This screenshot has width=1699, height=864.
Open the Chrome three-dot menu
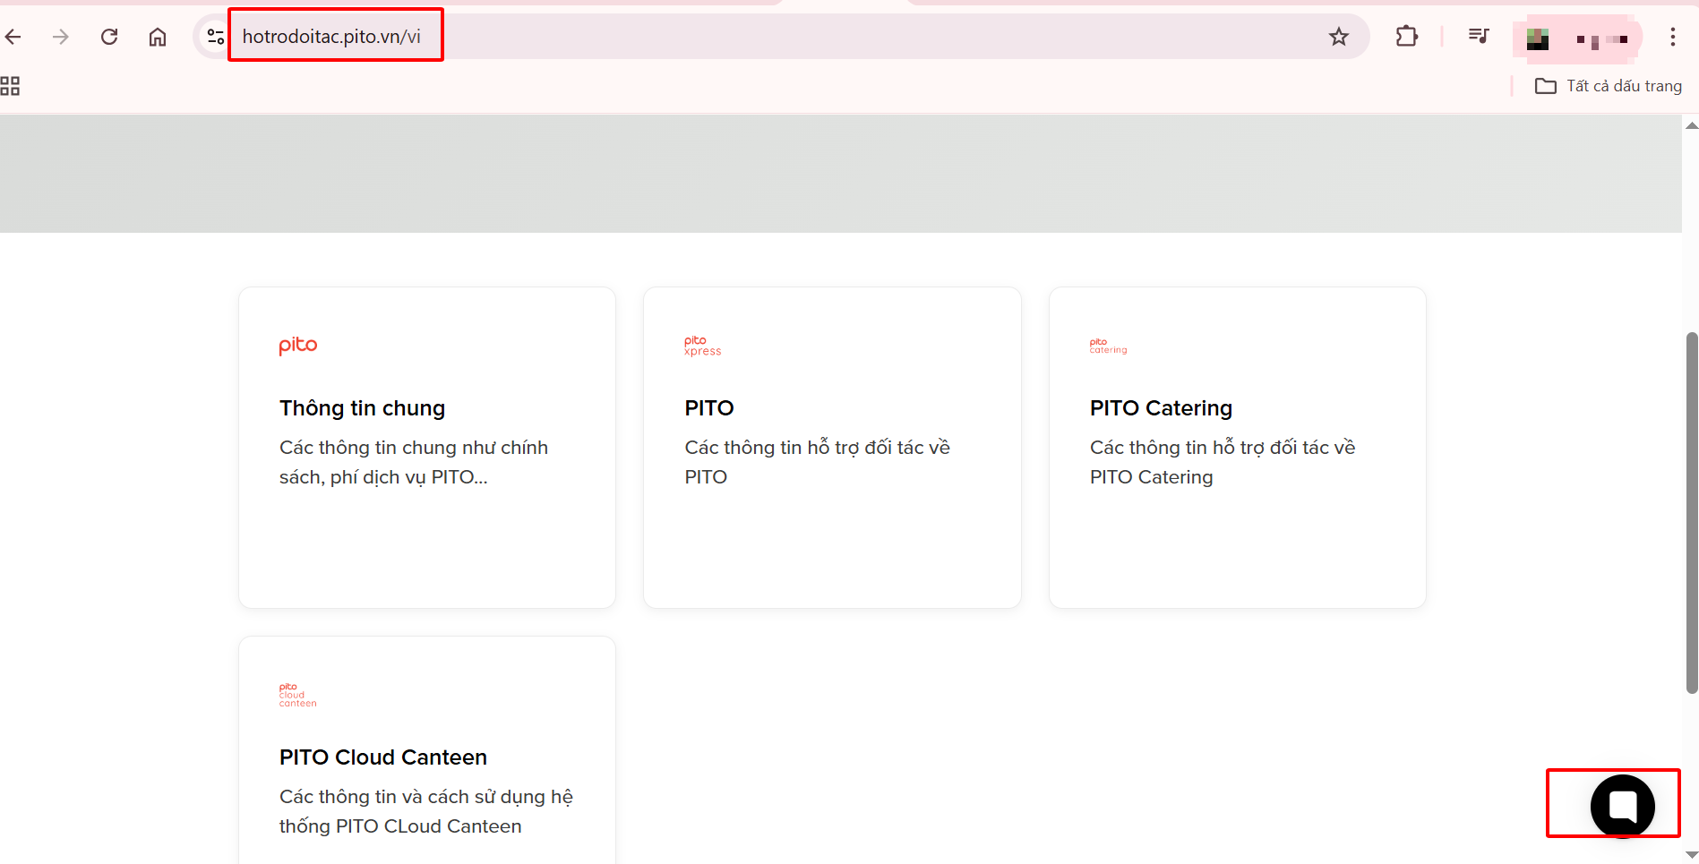click(x=1672, y=37)
